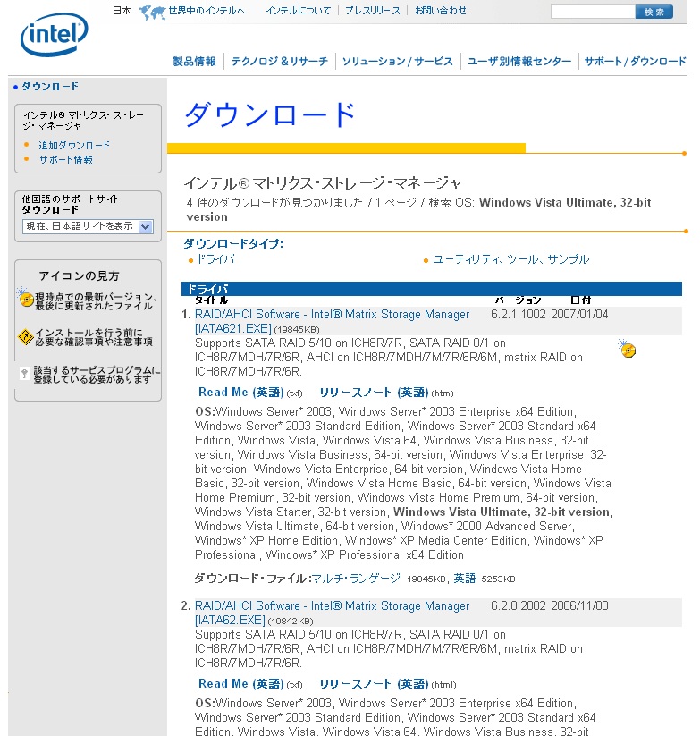Click the 検索 search button
This screenshot has height=736, width=700.
(x=654, y=12)
